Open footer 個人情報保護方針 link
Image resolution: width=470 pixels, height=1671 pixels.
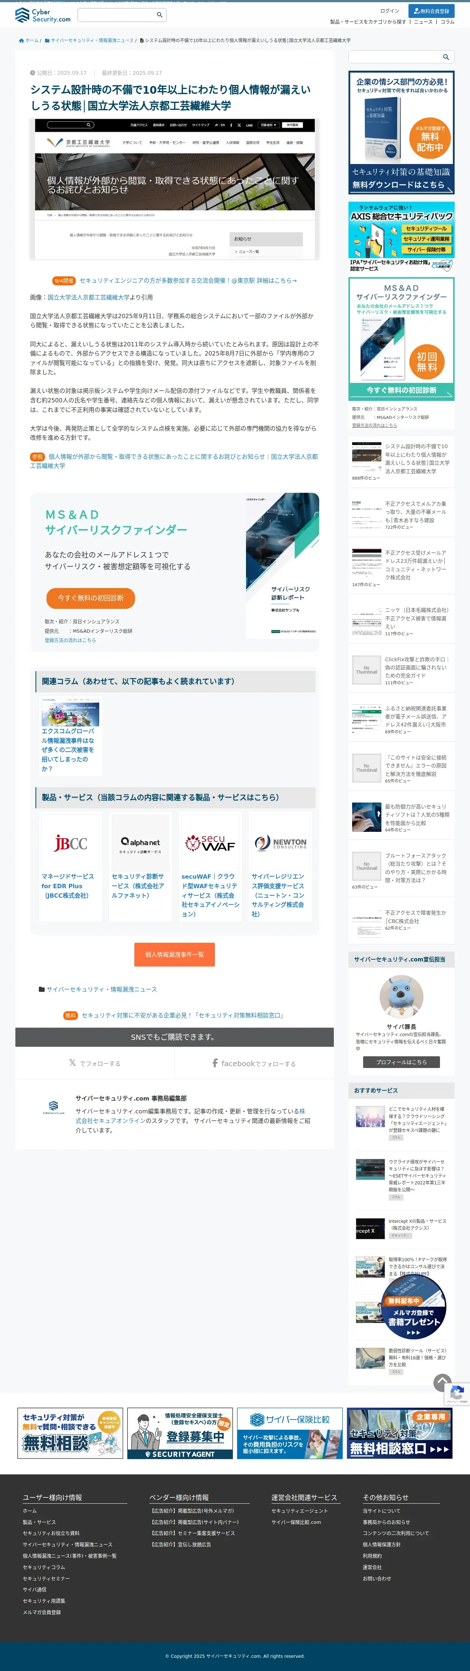coord(381,1545)
